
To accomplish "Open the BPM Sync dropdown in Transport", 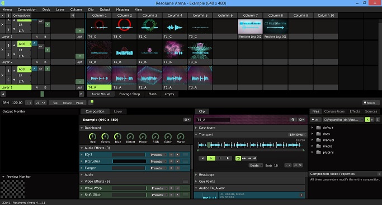I will pos(297,135).
